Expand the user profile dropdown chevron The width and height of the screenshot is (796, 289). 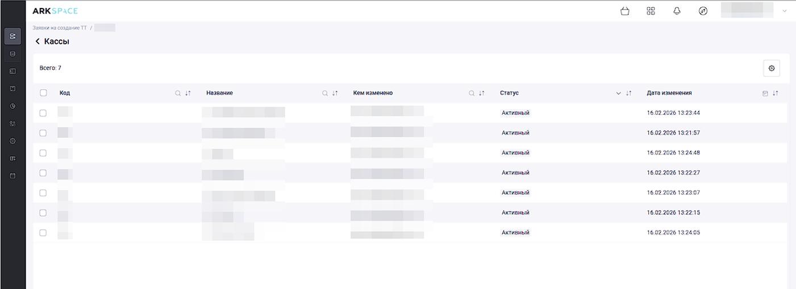785,11
